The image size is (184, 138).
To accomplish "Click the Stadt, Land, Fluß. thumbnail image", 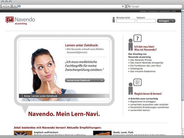I will click(x=102, y=133).
